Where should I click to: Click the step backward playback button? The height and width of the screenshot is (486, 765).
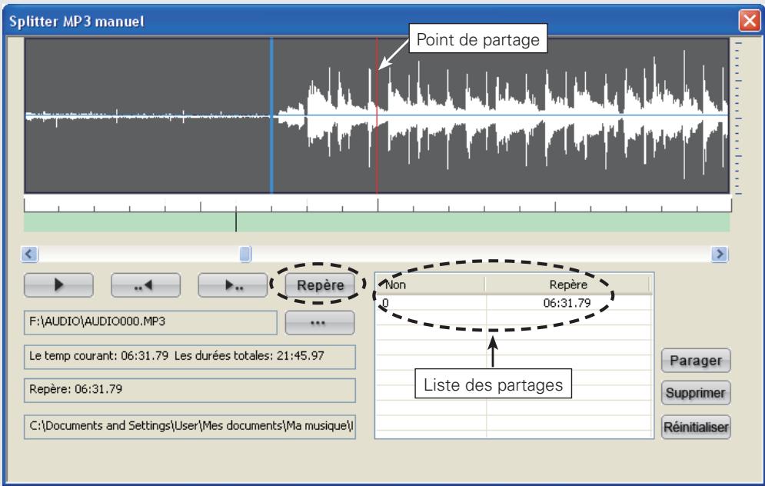[145, 285]
